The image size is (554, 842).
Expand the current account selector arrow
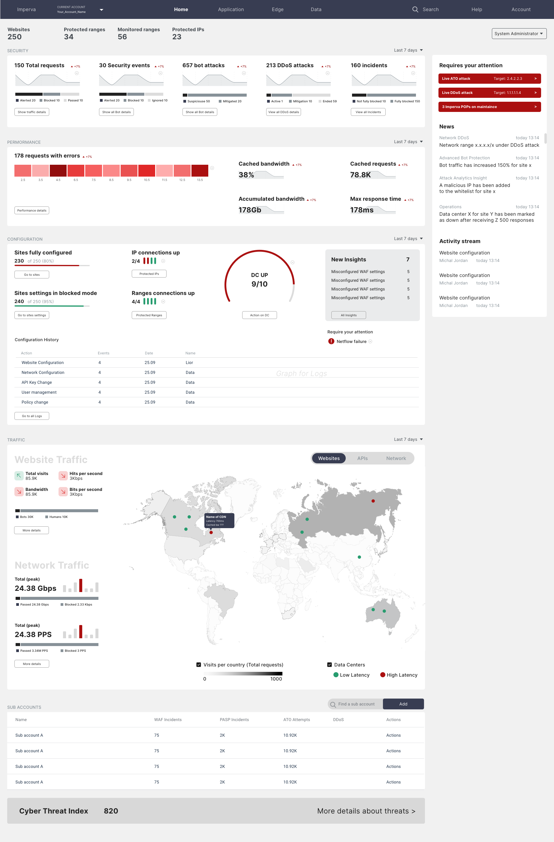(101, 10)
